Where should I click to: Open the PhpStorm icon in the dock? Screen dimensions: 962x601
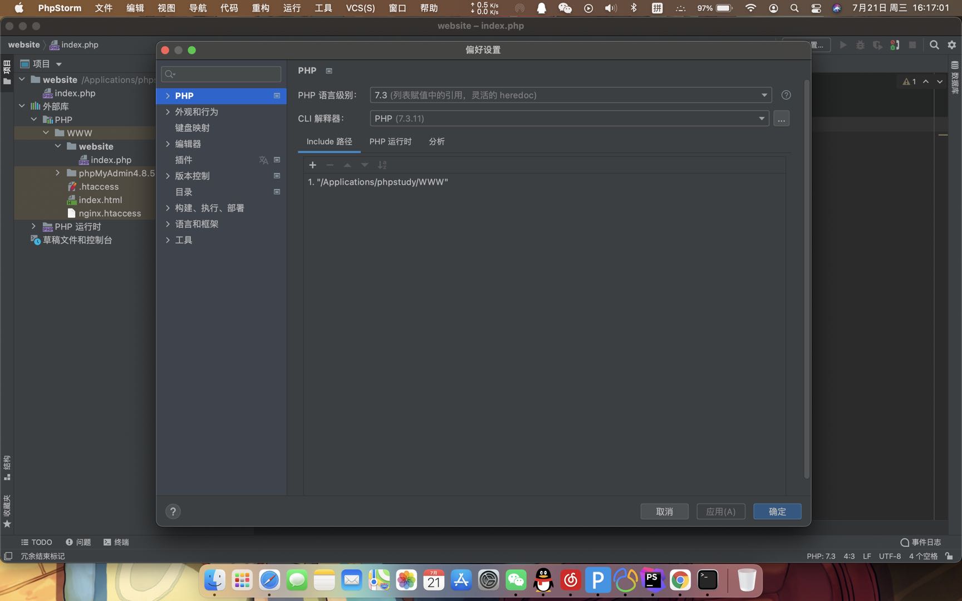coord(652,580)
